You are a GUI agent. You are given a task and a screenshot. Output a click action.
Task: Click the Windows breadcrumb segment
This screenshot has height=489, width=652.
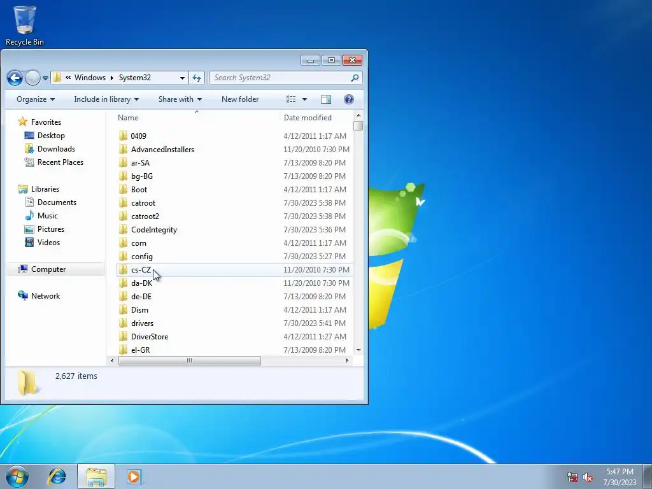90,77
